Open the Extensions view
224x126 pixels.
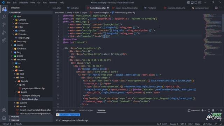[x=4, y=40]
